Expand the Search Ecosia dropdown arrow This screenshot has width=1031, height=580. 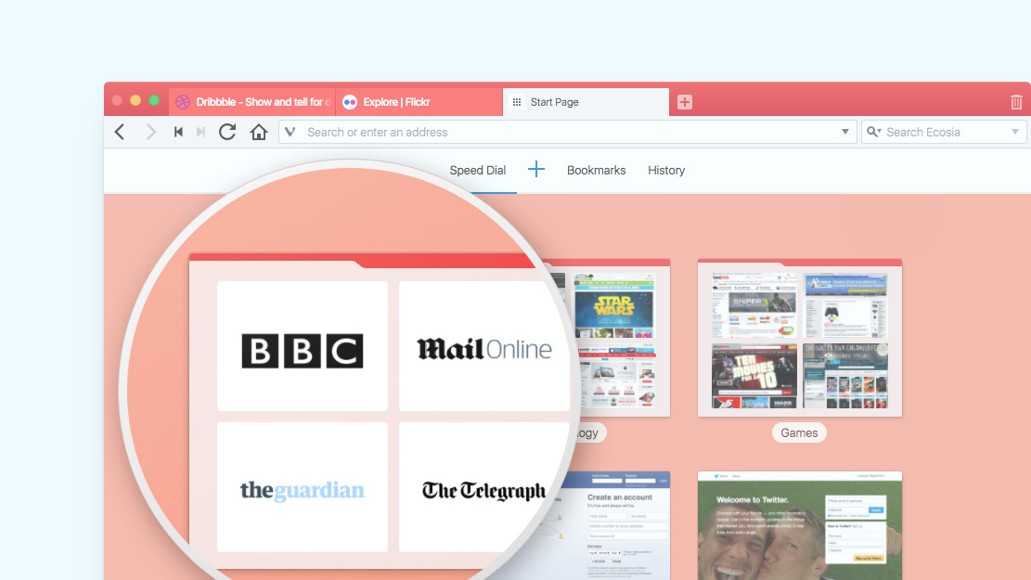1015,132
